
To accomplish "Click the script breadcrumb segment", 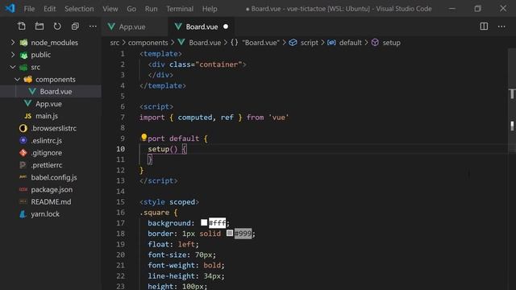I will pos(310,43).
